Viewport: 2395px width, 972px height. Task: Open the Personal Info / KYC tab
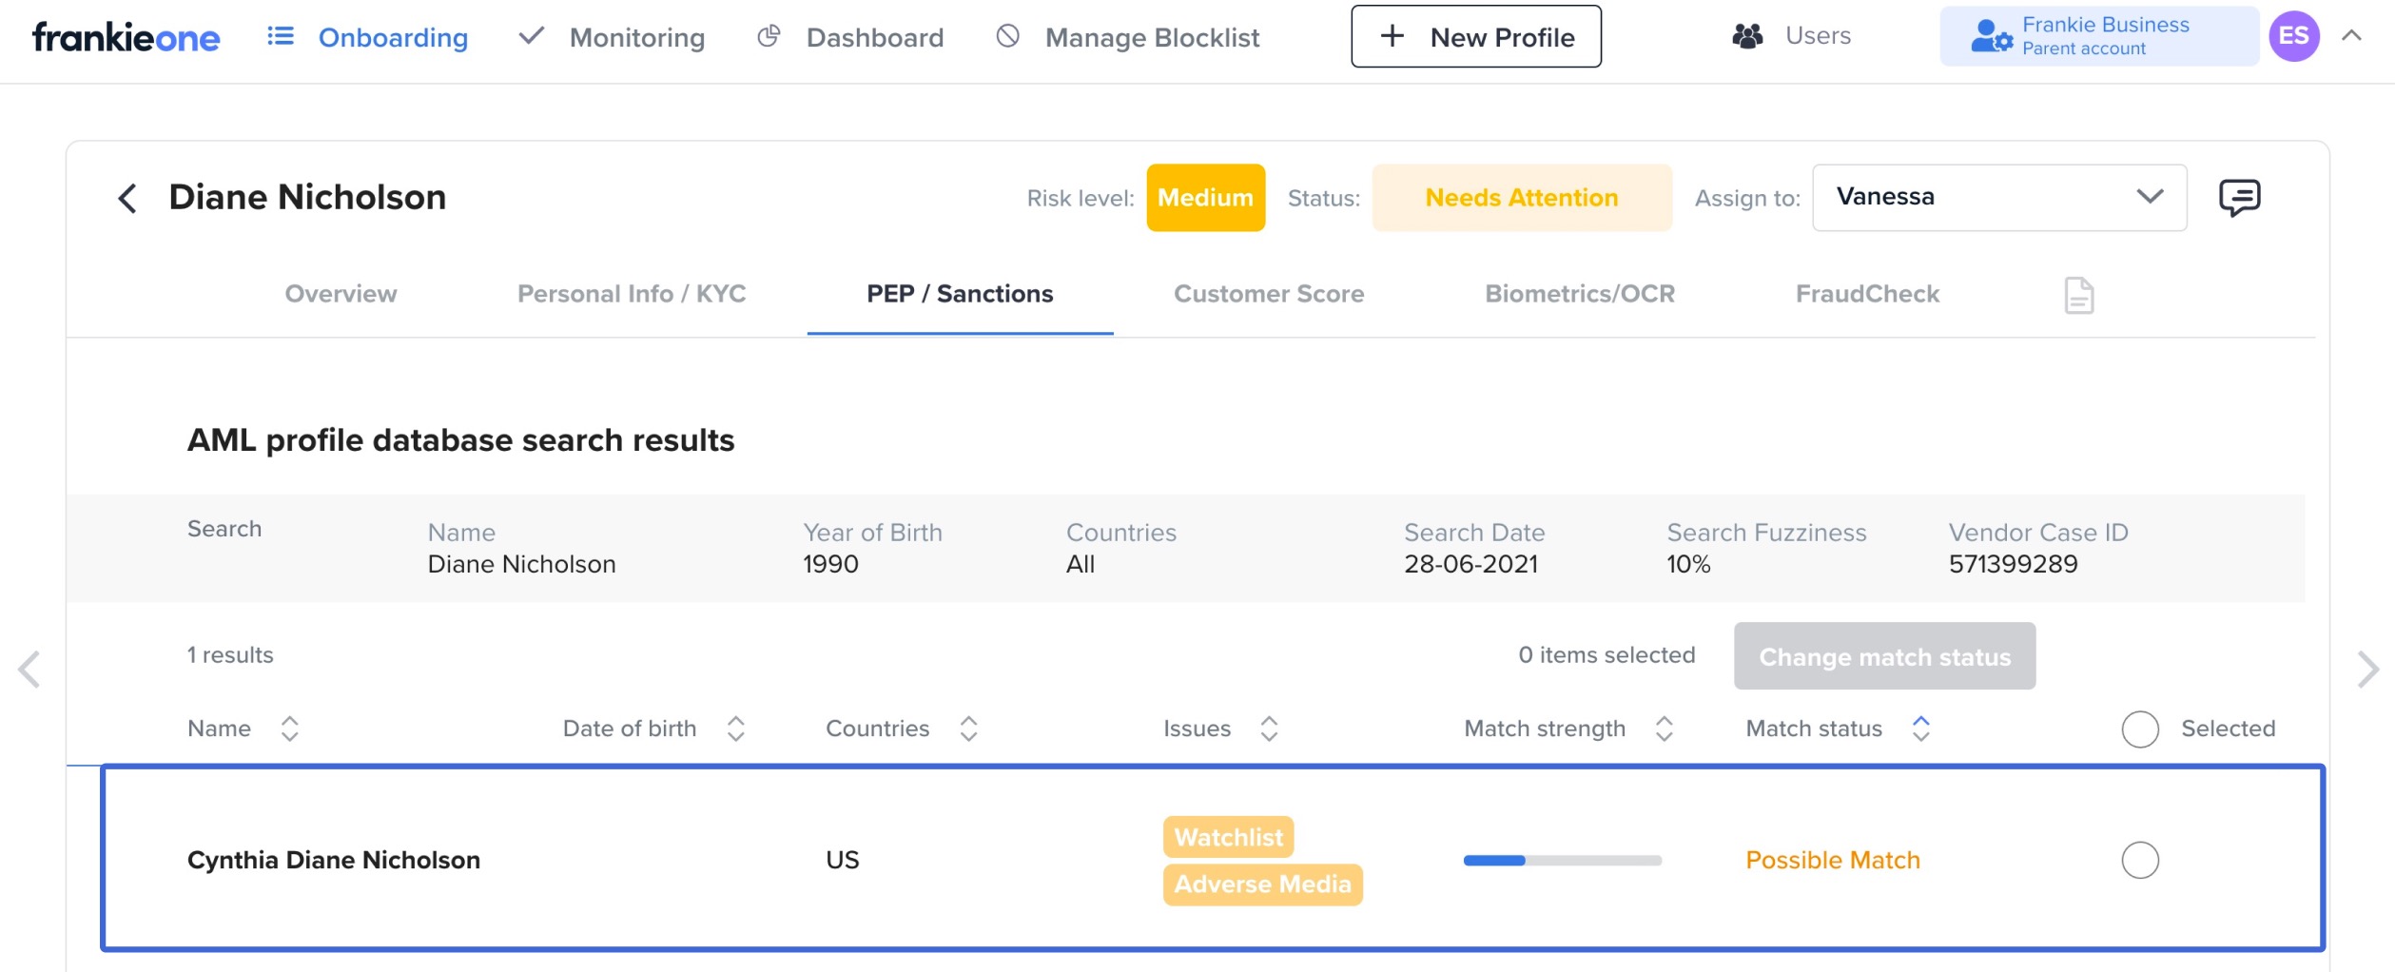pyautogui.click(x=631, y=294)
